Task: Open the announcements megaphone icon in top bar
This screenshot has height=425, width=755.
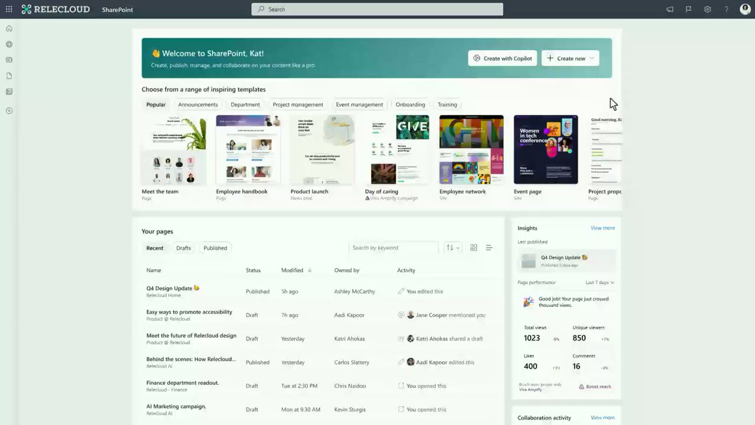Action: tap(669, 9)
